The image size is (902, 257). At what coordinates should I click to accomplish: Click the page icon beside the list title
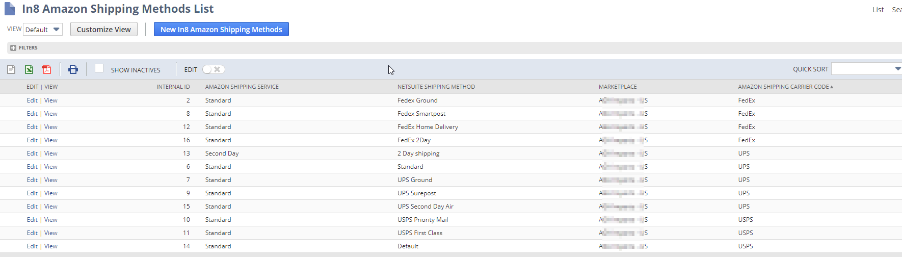[x=10, y=9]
